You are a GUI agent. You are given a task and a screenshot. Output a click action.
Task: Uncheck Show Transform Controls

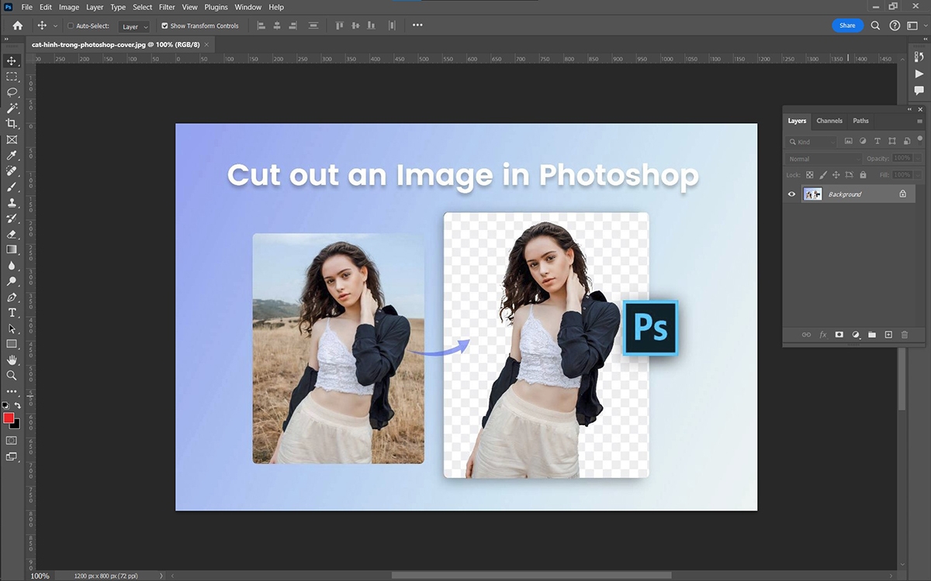164,26
